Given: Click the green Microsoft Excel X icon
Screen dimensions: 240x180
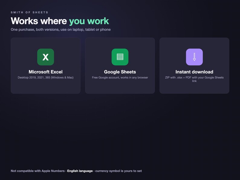Looking at the screenshot, I should (x=46, y=57).
